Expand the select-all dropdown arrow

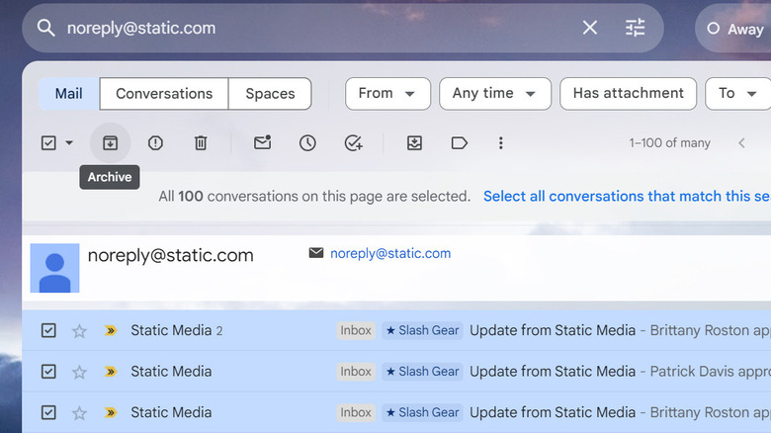tap(69, 143)
